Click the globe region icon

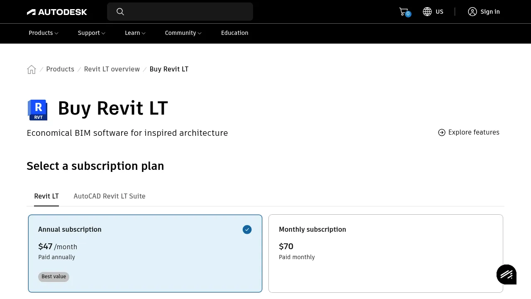tap(427, 12)
